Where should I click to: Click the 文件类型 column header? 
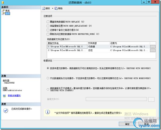point(98,43)
